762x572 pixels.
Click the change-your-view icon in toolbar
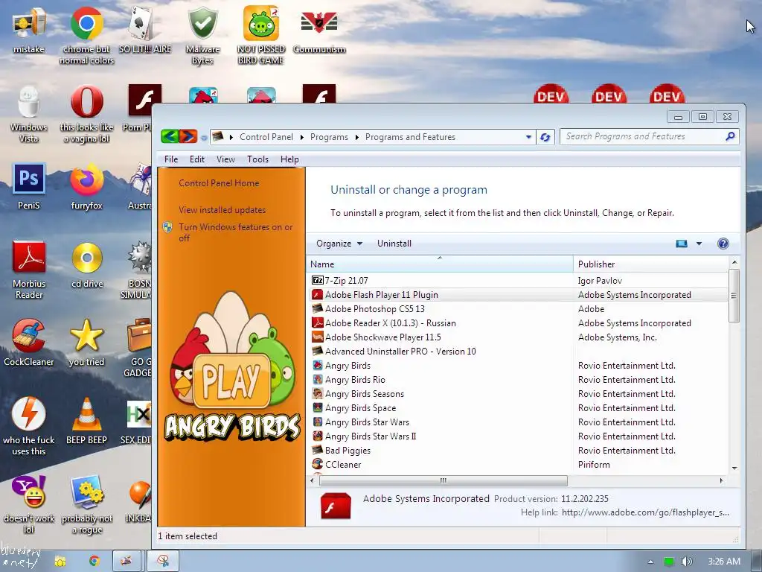(682, 244)
